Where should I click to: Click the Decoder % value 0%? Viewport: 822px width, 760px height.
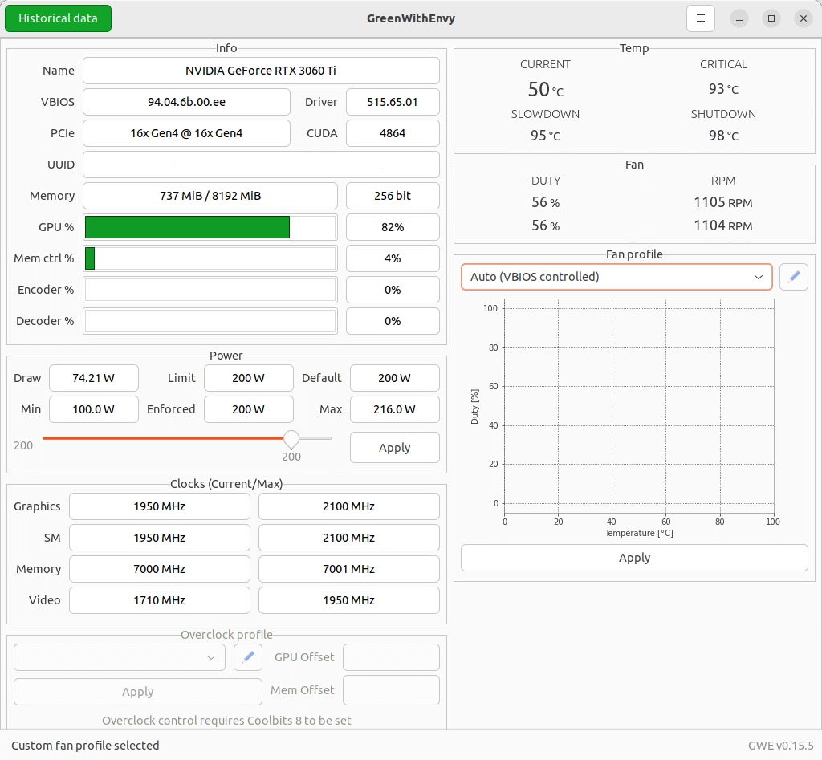pyautogui.click(x=393, y=321)
